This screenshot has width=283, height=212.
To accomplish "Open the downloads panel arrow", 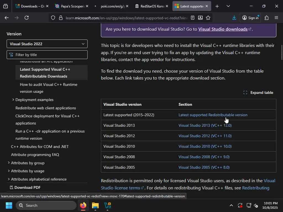I will (x=234, y=18).
